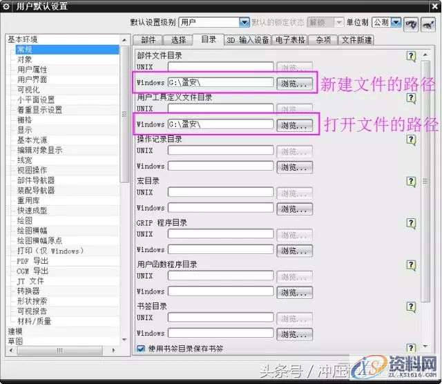Viewport: 442px width, 384px height.
Task: Click help icon for 书签目录
Action: 411,307
